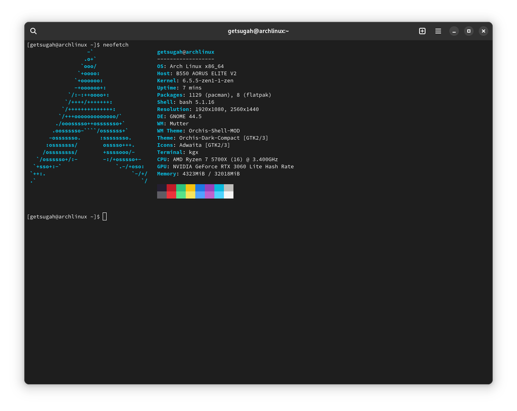This screenshot has width=517, height=411.
Task: Click the Kernel: 6.5.5-zen1-1-zen line
Action: [195, 81]
